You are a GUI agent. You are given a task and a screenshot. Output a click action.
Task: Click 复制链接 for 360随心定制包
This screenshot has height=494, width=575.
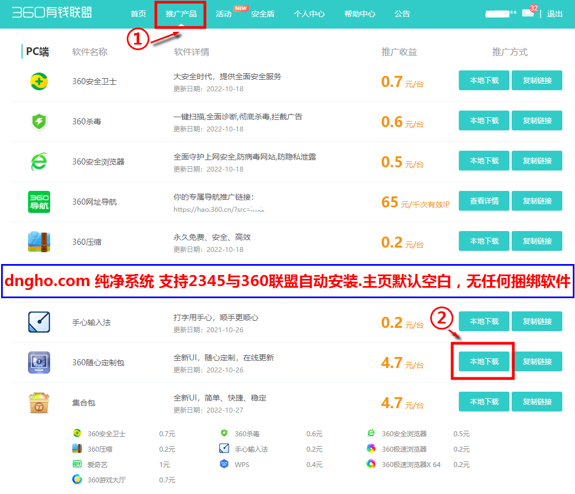(x=537, y=361)
